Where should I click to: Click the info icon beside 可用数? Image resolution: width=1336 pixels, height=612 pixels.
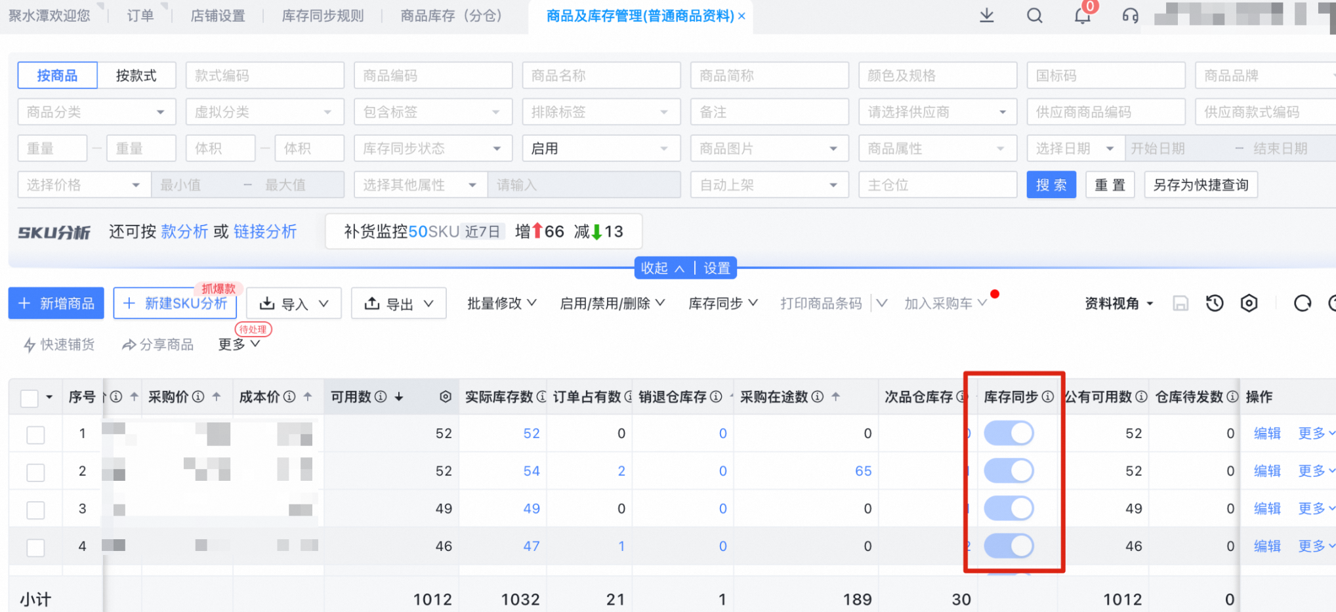(380, 396)
